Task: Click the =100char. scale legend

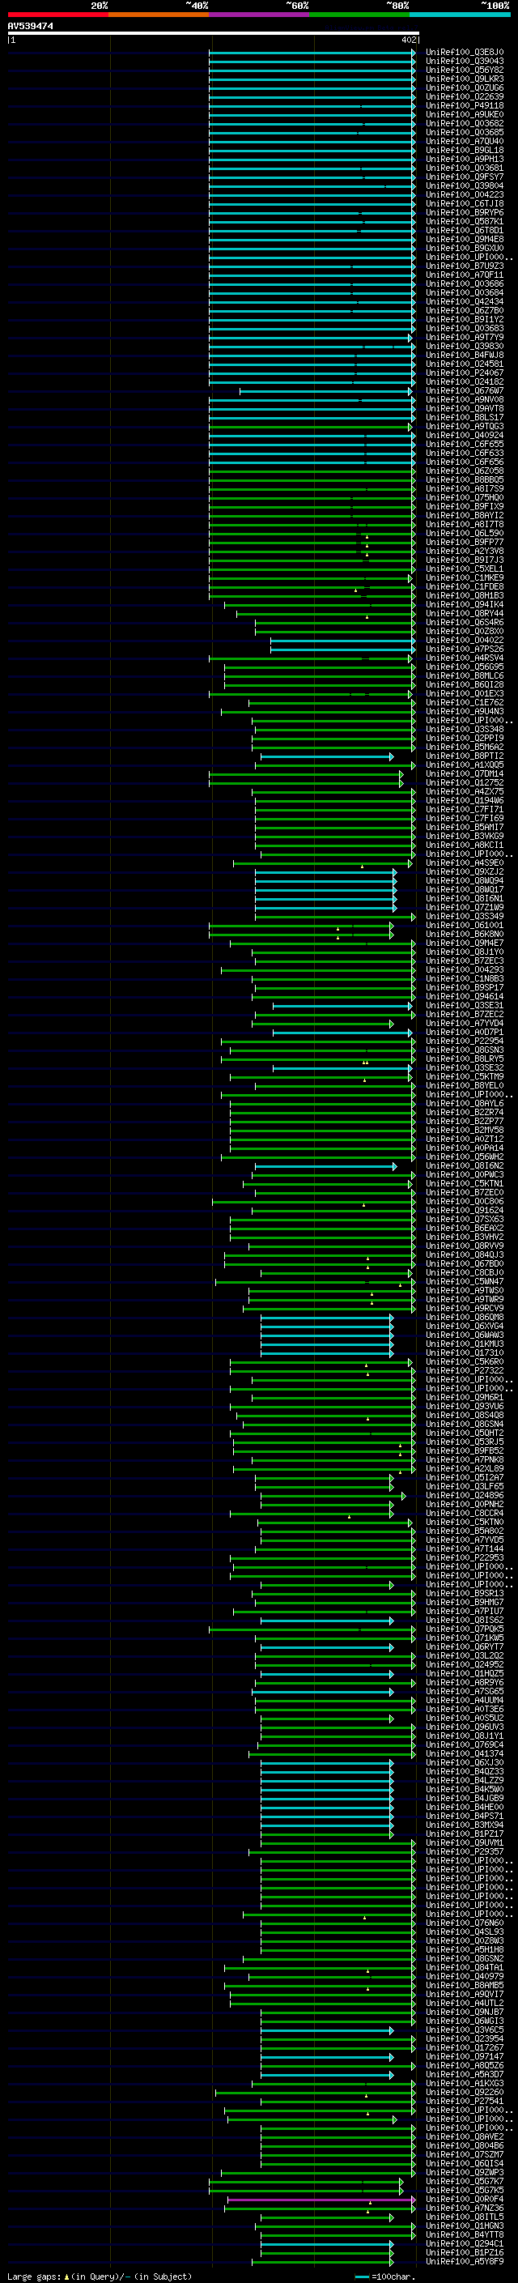Action: [385, 2276]
